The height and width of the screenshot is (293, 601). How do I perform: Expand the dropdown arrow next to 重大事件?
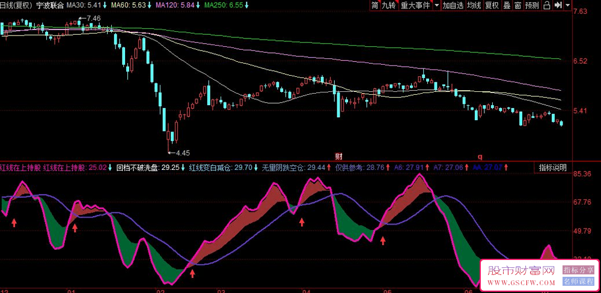tap(436, 5)
